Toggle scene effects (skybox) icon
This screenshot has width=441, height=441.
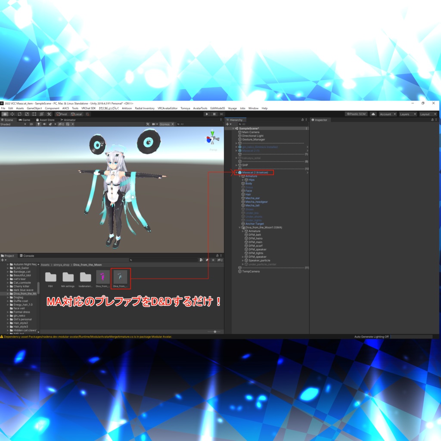[x=50, y=124]
